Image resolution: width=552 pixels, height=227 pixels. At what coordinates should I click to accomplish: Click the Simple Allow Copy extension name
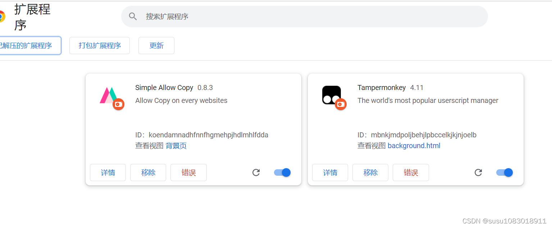point(164,88)
